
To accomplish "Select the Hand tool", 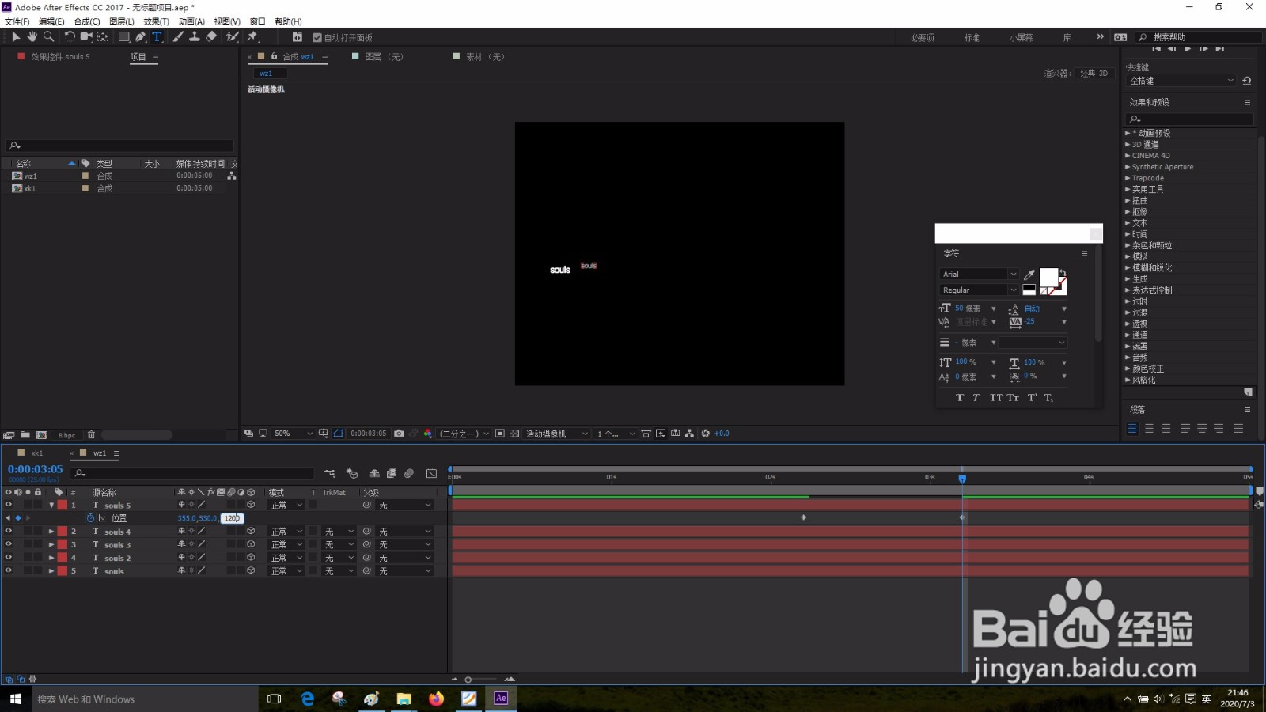I will point(32,36).
